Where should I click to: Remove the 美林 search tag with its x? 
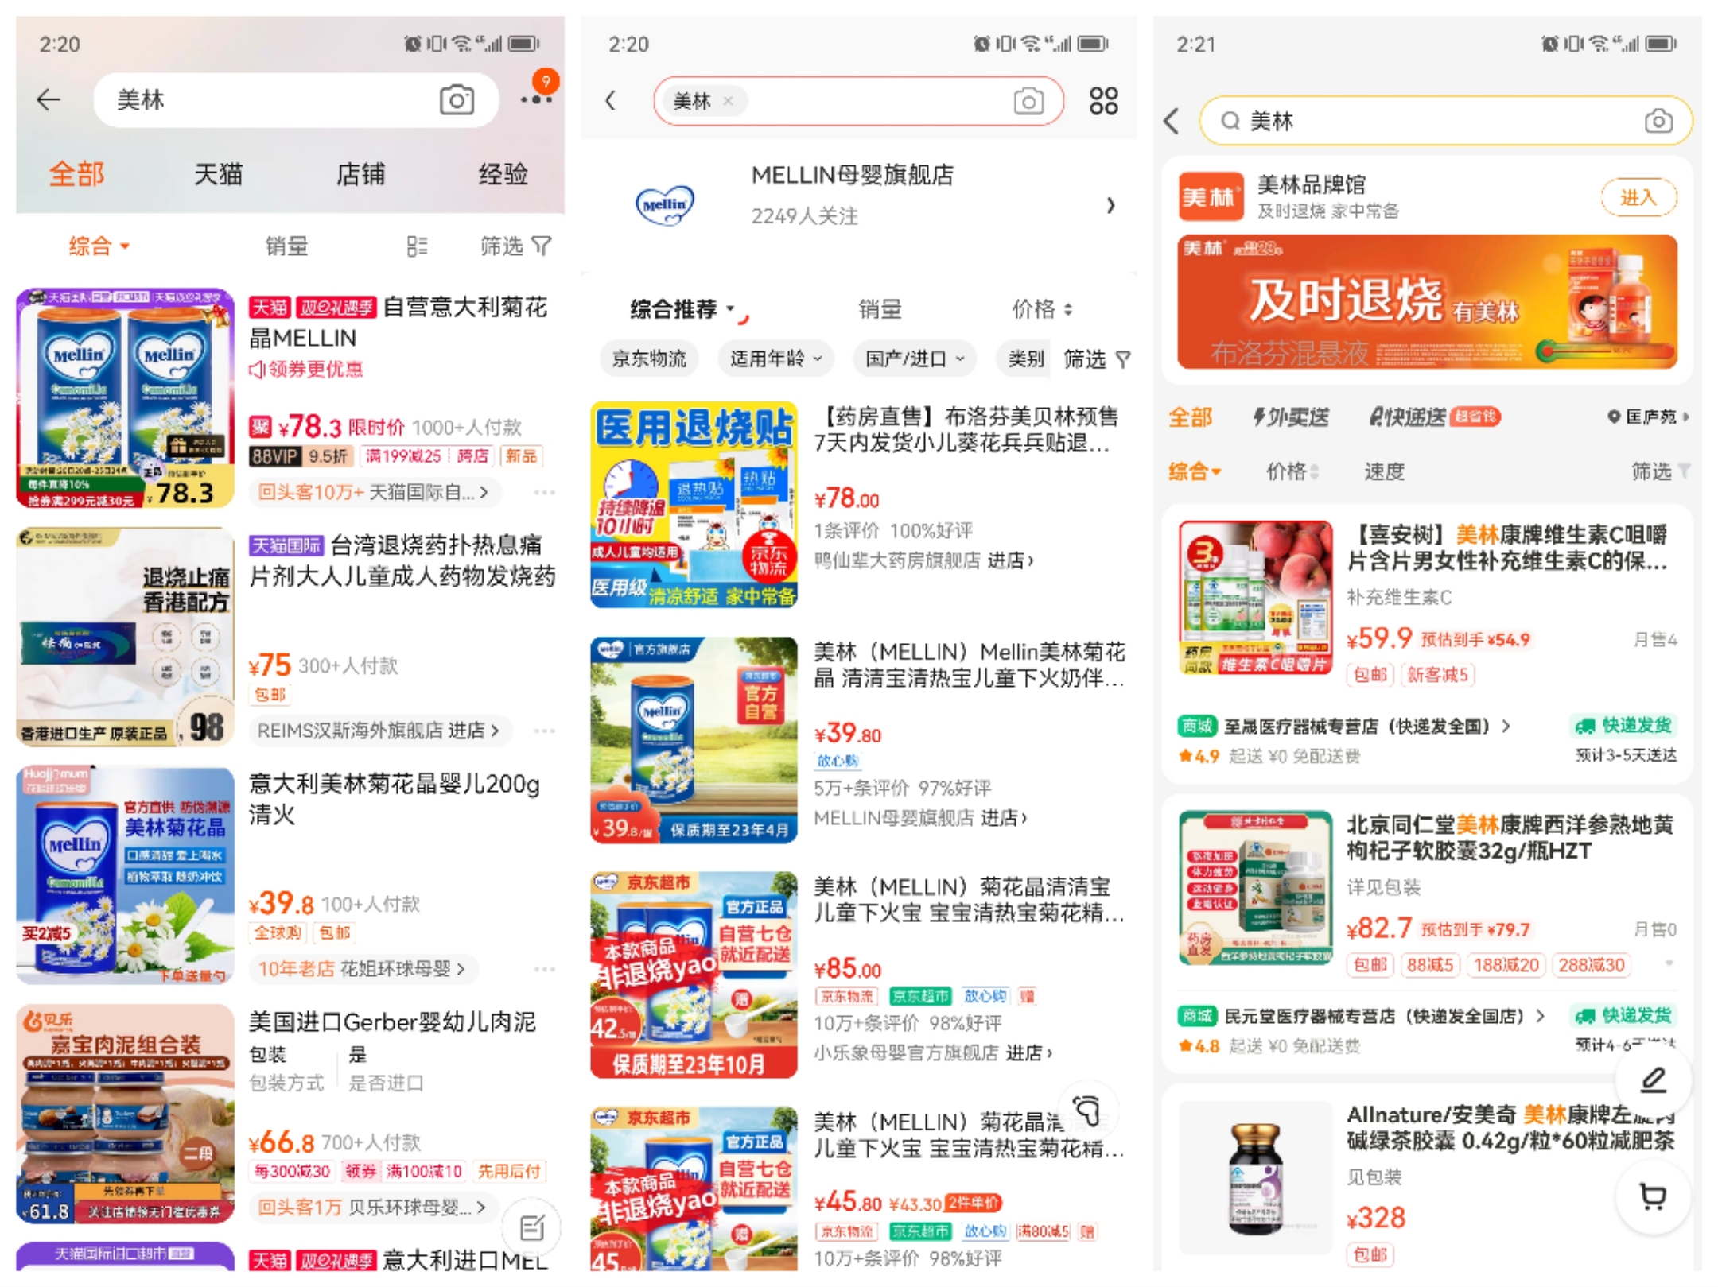coord(728,101)
